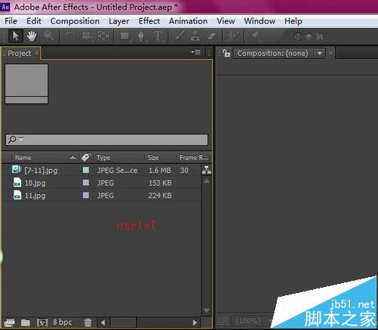Screen dimensions: 378x330
Task: Select the Rectangle shape tool
Action: tap(125, 36)
